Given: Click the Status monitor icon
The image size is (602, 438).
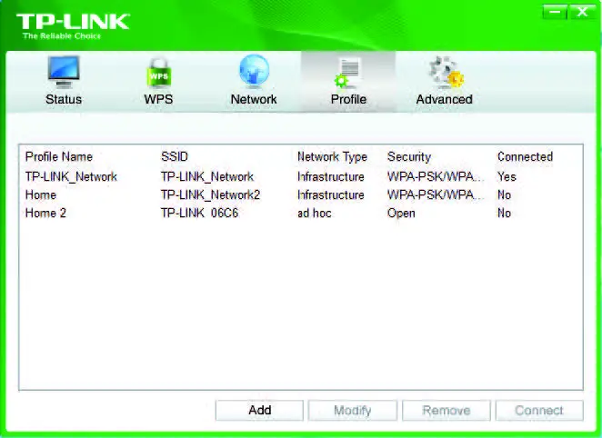Looking at the screenshot, I should coord(64,72).
